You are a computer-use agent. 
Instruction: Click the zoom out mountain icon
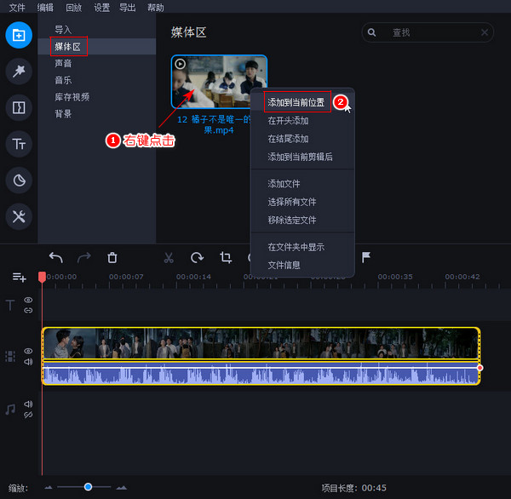[x=49, y=488]
